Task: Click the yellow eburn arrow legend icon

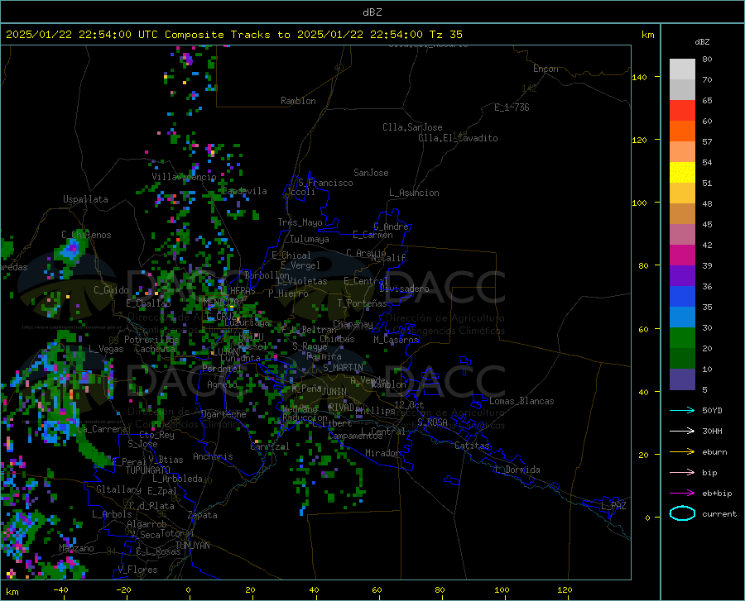Action: pyautogui.click(x=682, y=451)
